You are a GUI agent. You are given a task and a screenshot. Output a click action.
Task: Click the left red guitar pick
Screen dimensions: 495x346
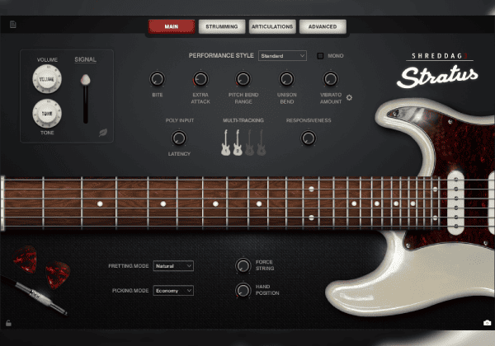pos(26,259)
